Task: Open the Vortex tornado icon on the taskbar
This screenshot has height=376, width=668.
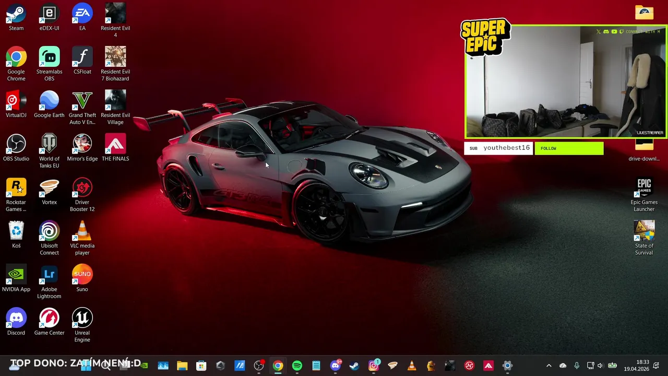Action: (392, 366)
